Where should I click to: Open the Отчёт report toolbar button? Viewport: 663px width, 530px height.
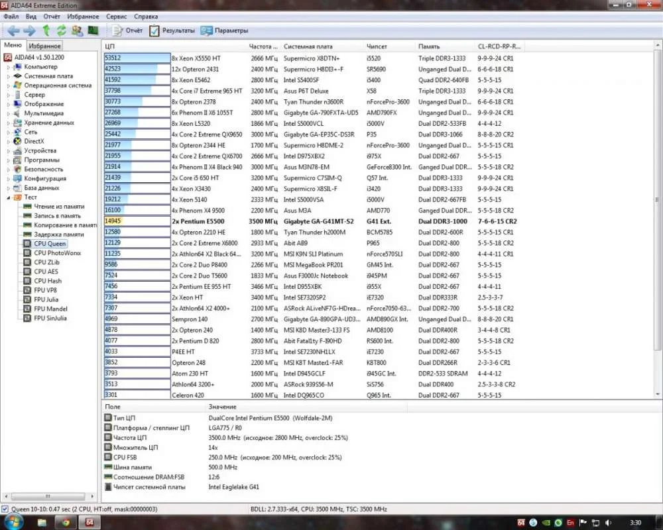(x=127, y=30)
